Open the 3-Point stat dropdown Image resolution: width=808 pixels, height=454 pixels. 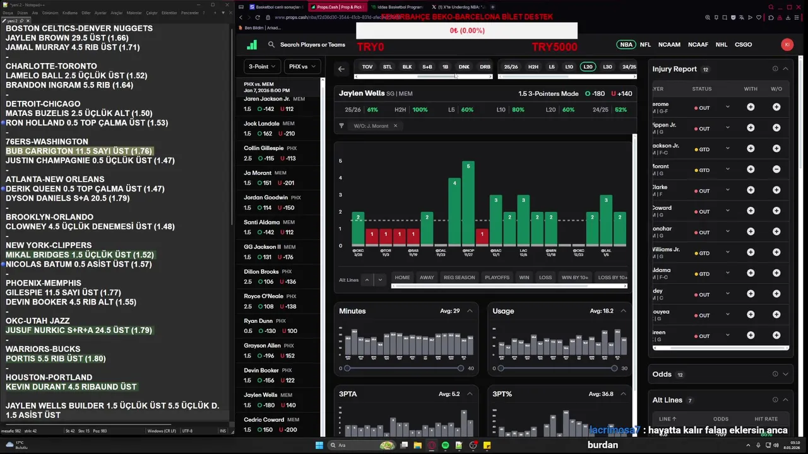tap(262, 66)
